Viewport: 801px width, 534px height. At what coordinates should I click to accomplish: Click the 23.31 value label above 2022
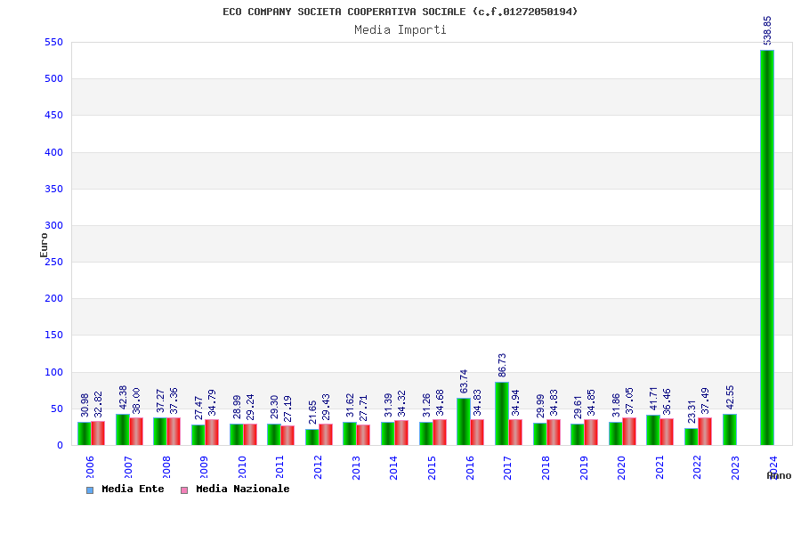(692, 412)
